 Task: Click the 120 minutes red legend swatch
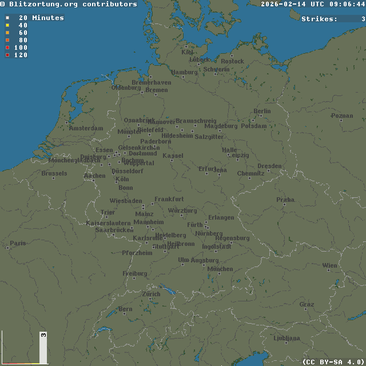[7, 55]
